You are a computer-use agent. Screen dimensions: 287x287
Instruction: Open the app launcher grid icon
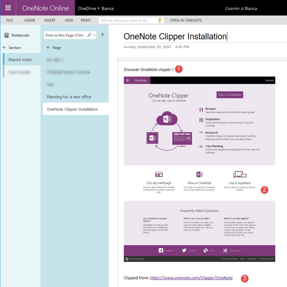tap(8, 8)
